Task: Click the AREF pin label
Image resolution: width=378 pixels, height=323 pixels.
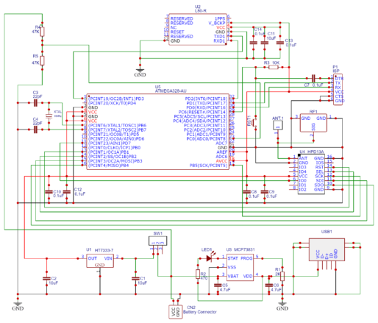Action: (222, 152)
